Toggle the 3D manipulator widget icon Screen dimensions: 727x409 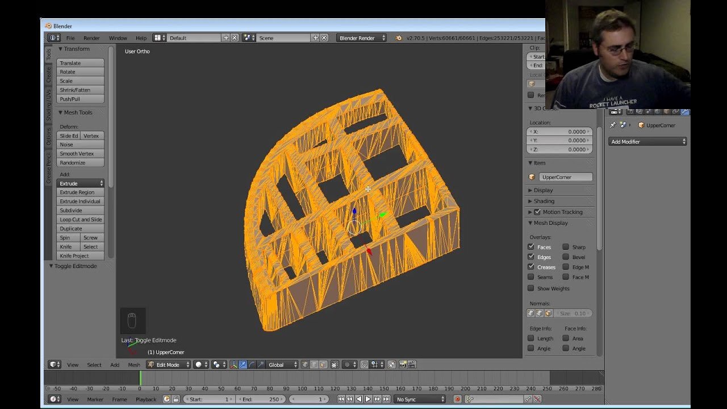click(x=233, y=365)
